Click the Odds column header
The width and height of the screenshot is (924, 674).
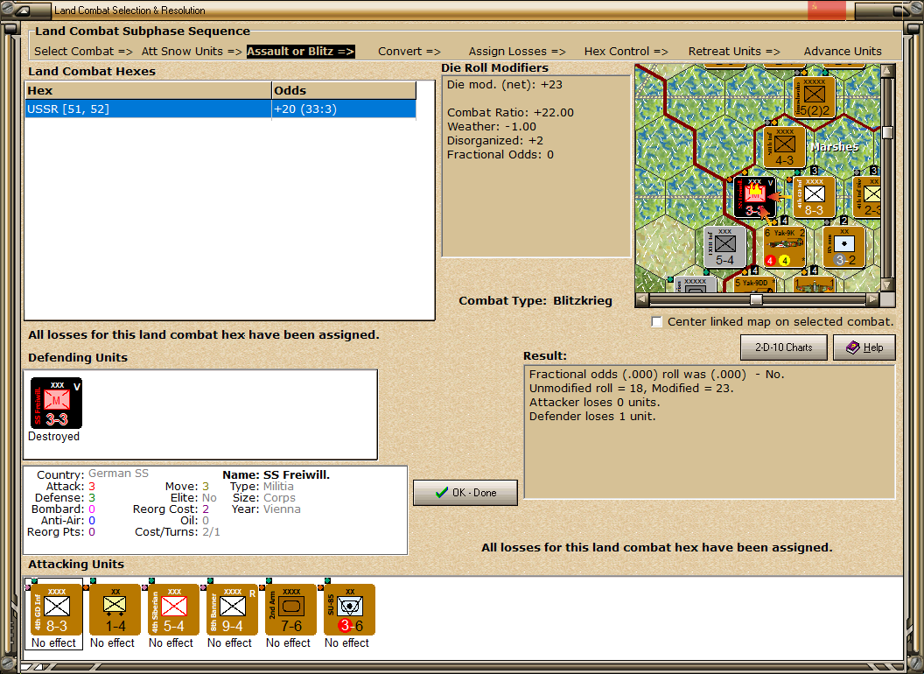pyautogui.click(x=344, y=91)
